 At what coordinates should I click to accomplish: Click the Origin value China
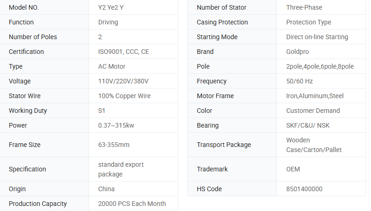coord(106,189)
